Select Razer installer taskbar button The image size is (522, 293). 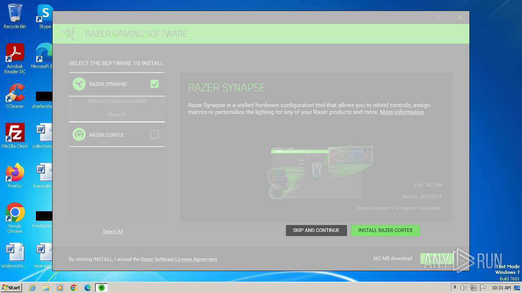[x=102, y=288]
